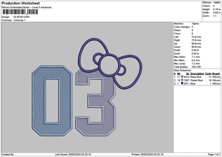Click the Zoom 1:1 value
Viewport: 222px width, 157px height.
(x=215, y=16)
